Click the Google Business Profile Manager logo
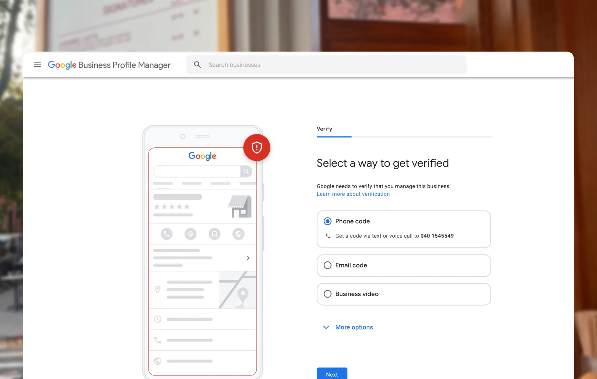The height and width of the screenshot is (379, 597). click(109, 65)
